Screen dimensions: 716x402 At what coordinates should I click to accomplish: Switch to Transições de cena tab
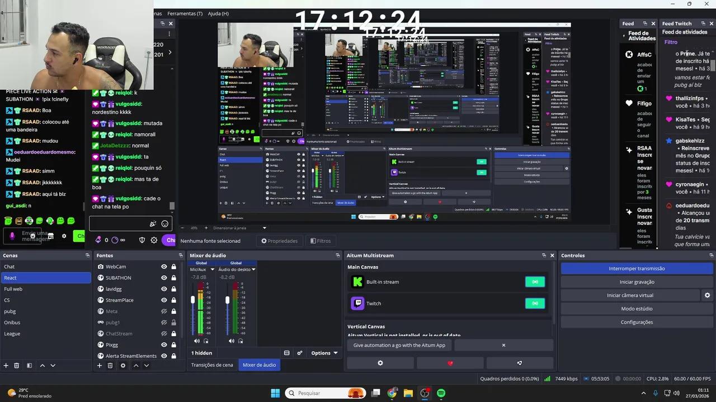coord(212,365)
